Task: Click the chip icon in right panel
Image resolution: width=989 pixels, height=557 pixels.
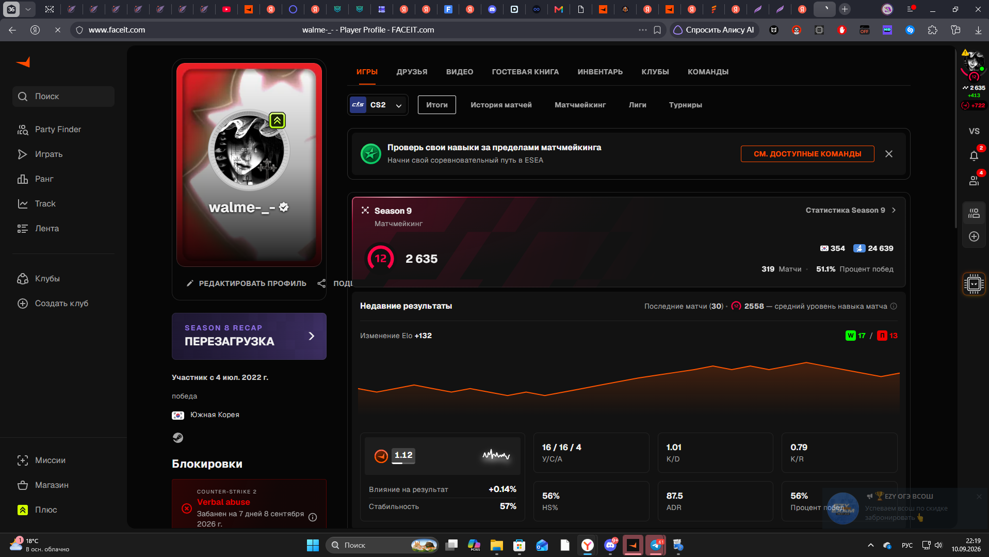Action: (974, 283)
